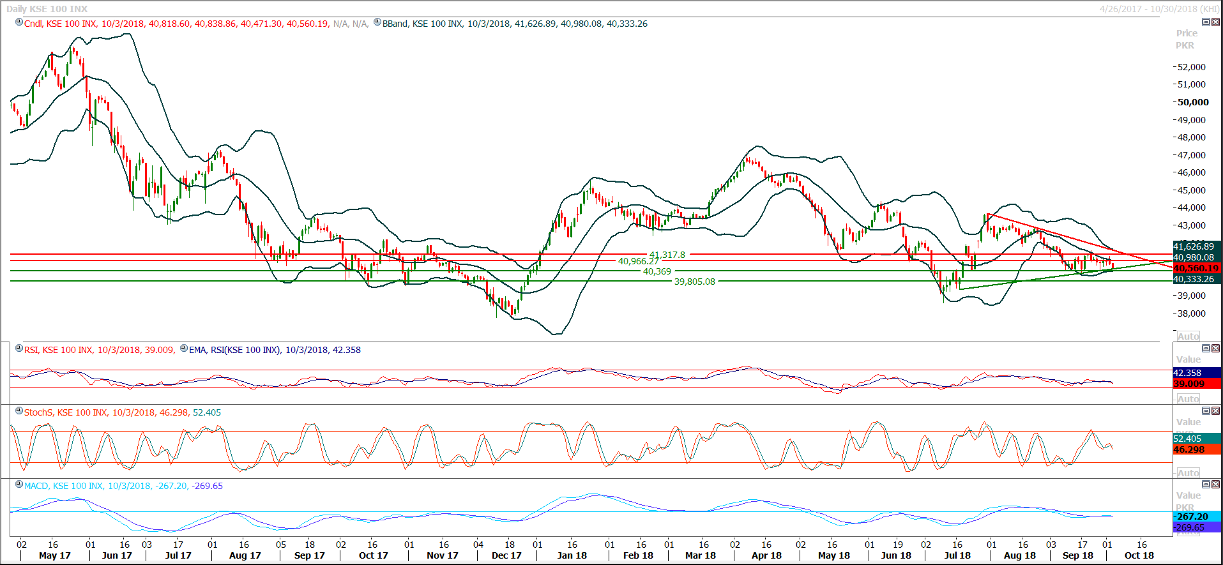Close the StochS indicator panel

pos(1215,411)
